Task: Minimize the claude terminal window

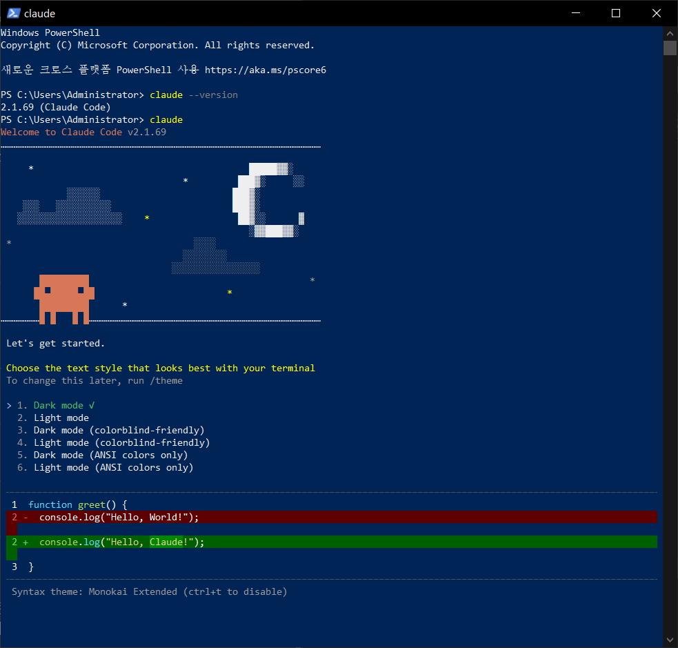Action: 575,13
